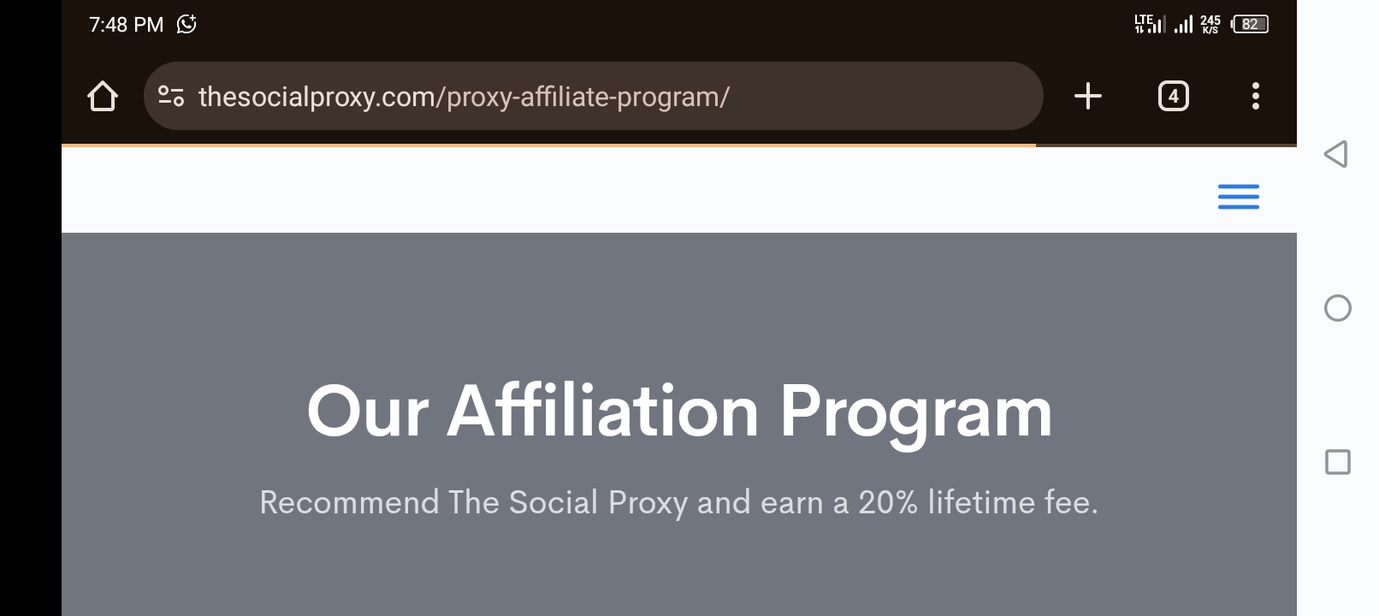Tap the 7:48 PM clock
Viewport: 1379px width, 616px height.
[x=127, y=25]
